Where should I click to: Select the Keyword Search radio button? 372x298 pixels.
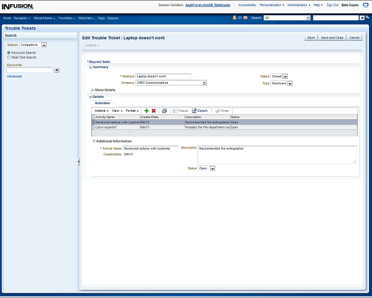[x=9, y=53]
